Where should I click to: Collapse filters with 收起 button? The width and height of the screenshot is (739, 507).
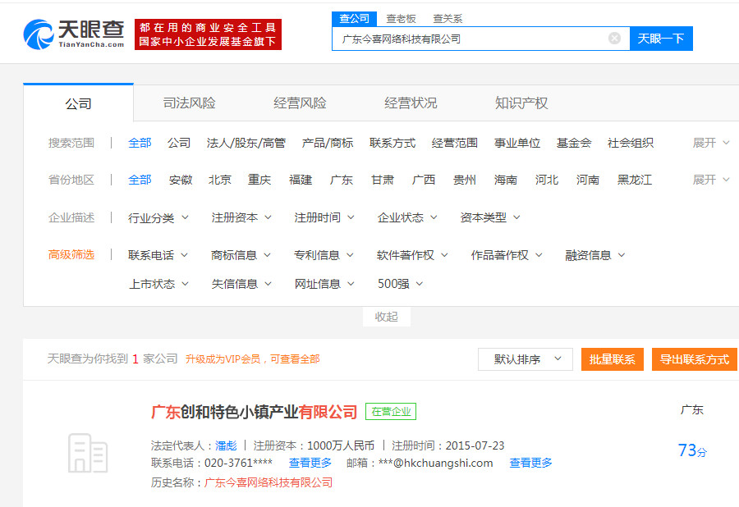[386, 317]
